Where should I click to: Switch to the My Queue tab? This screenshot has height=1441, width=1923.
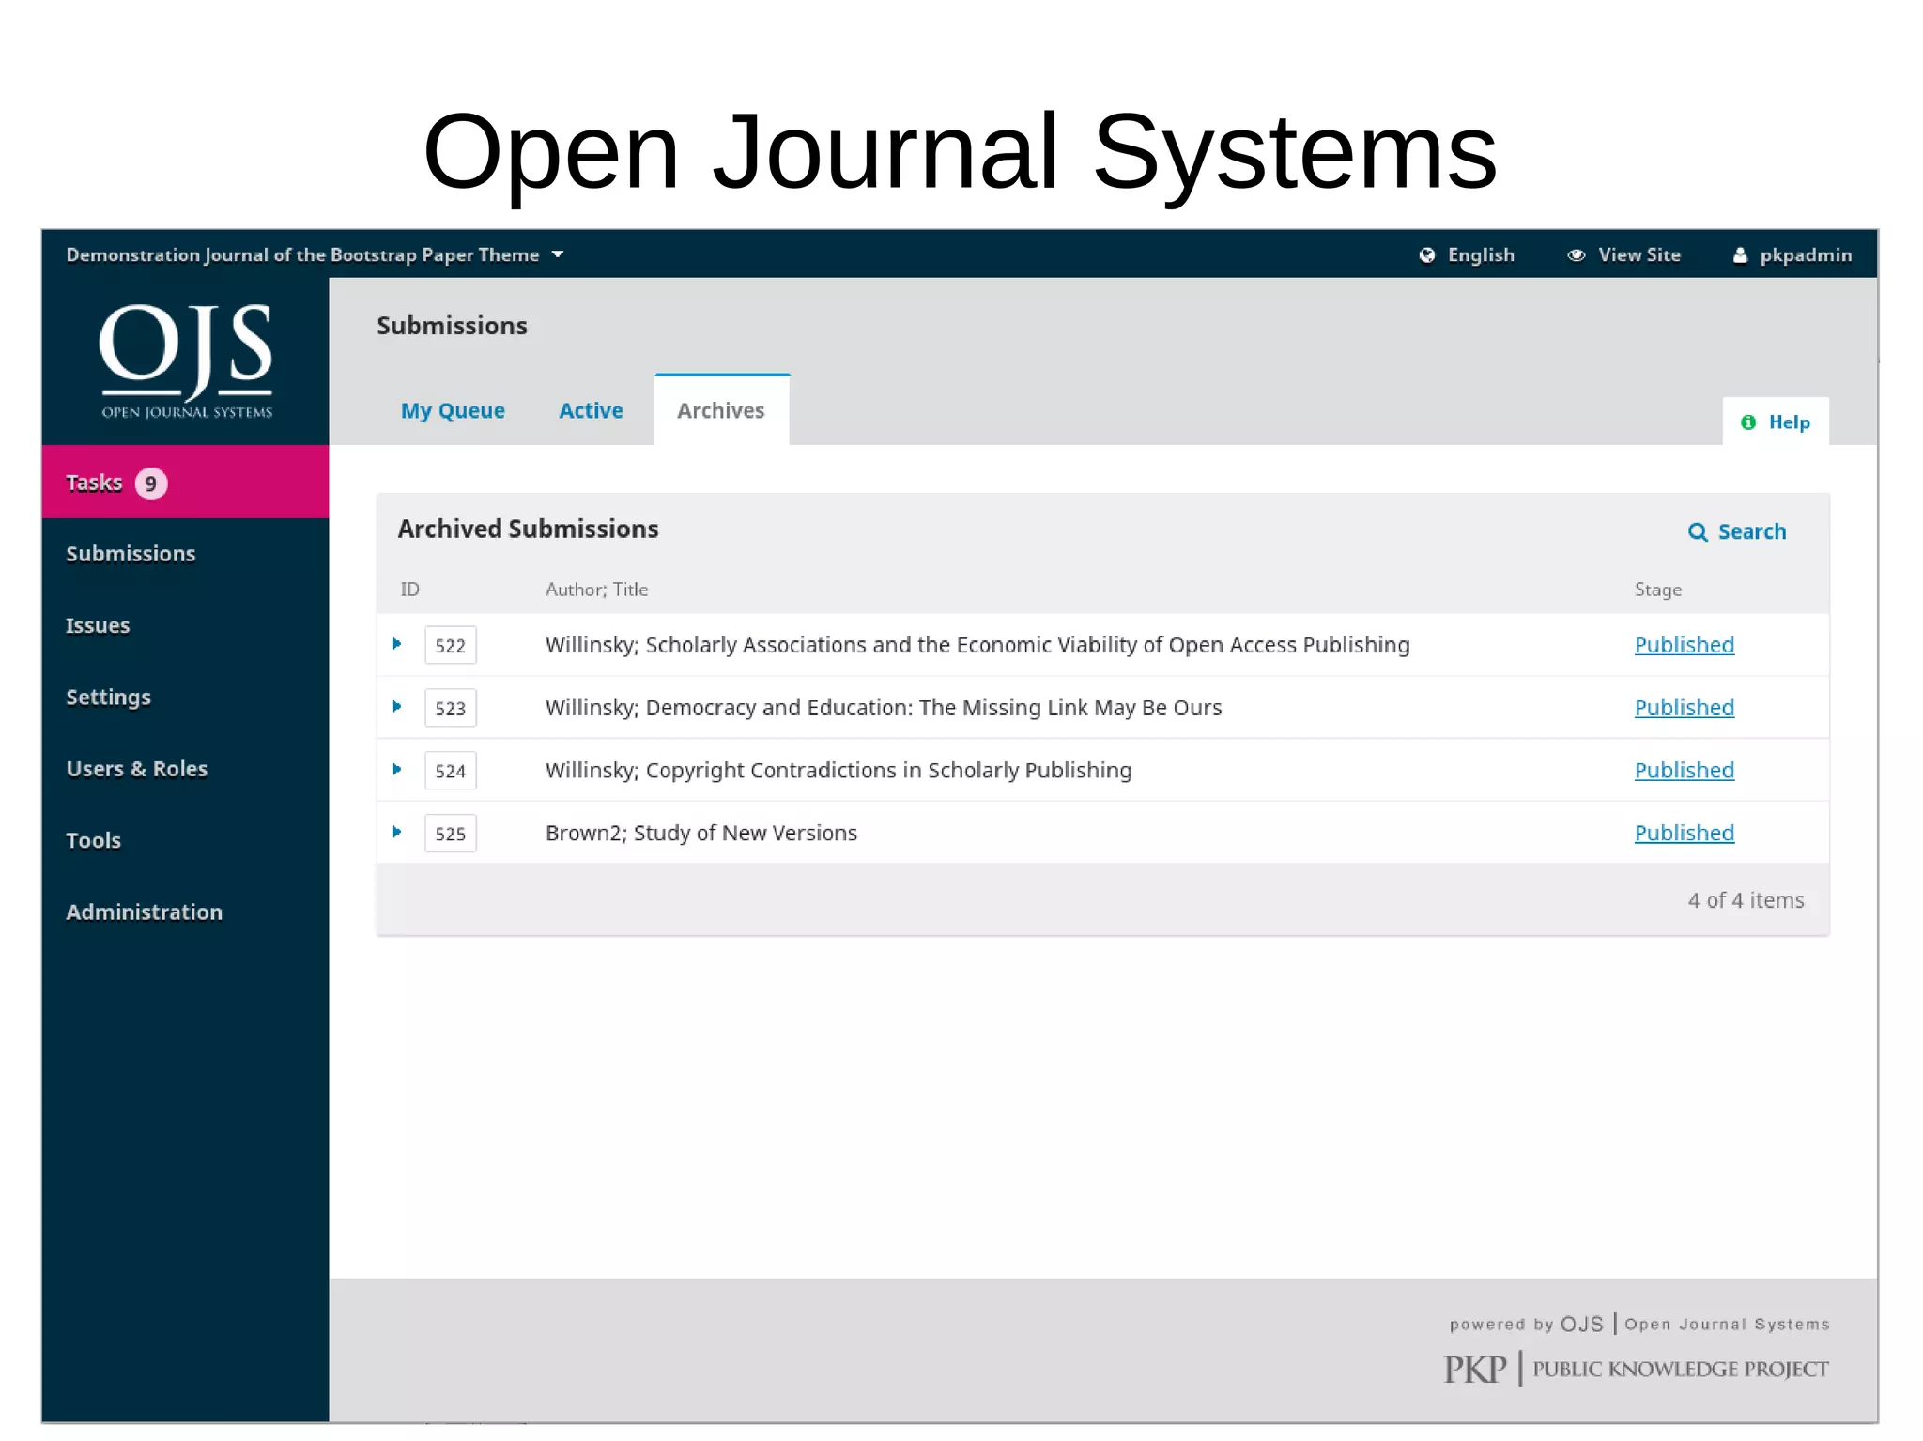point(453,410)
